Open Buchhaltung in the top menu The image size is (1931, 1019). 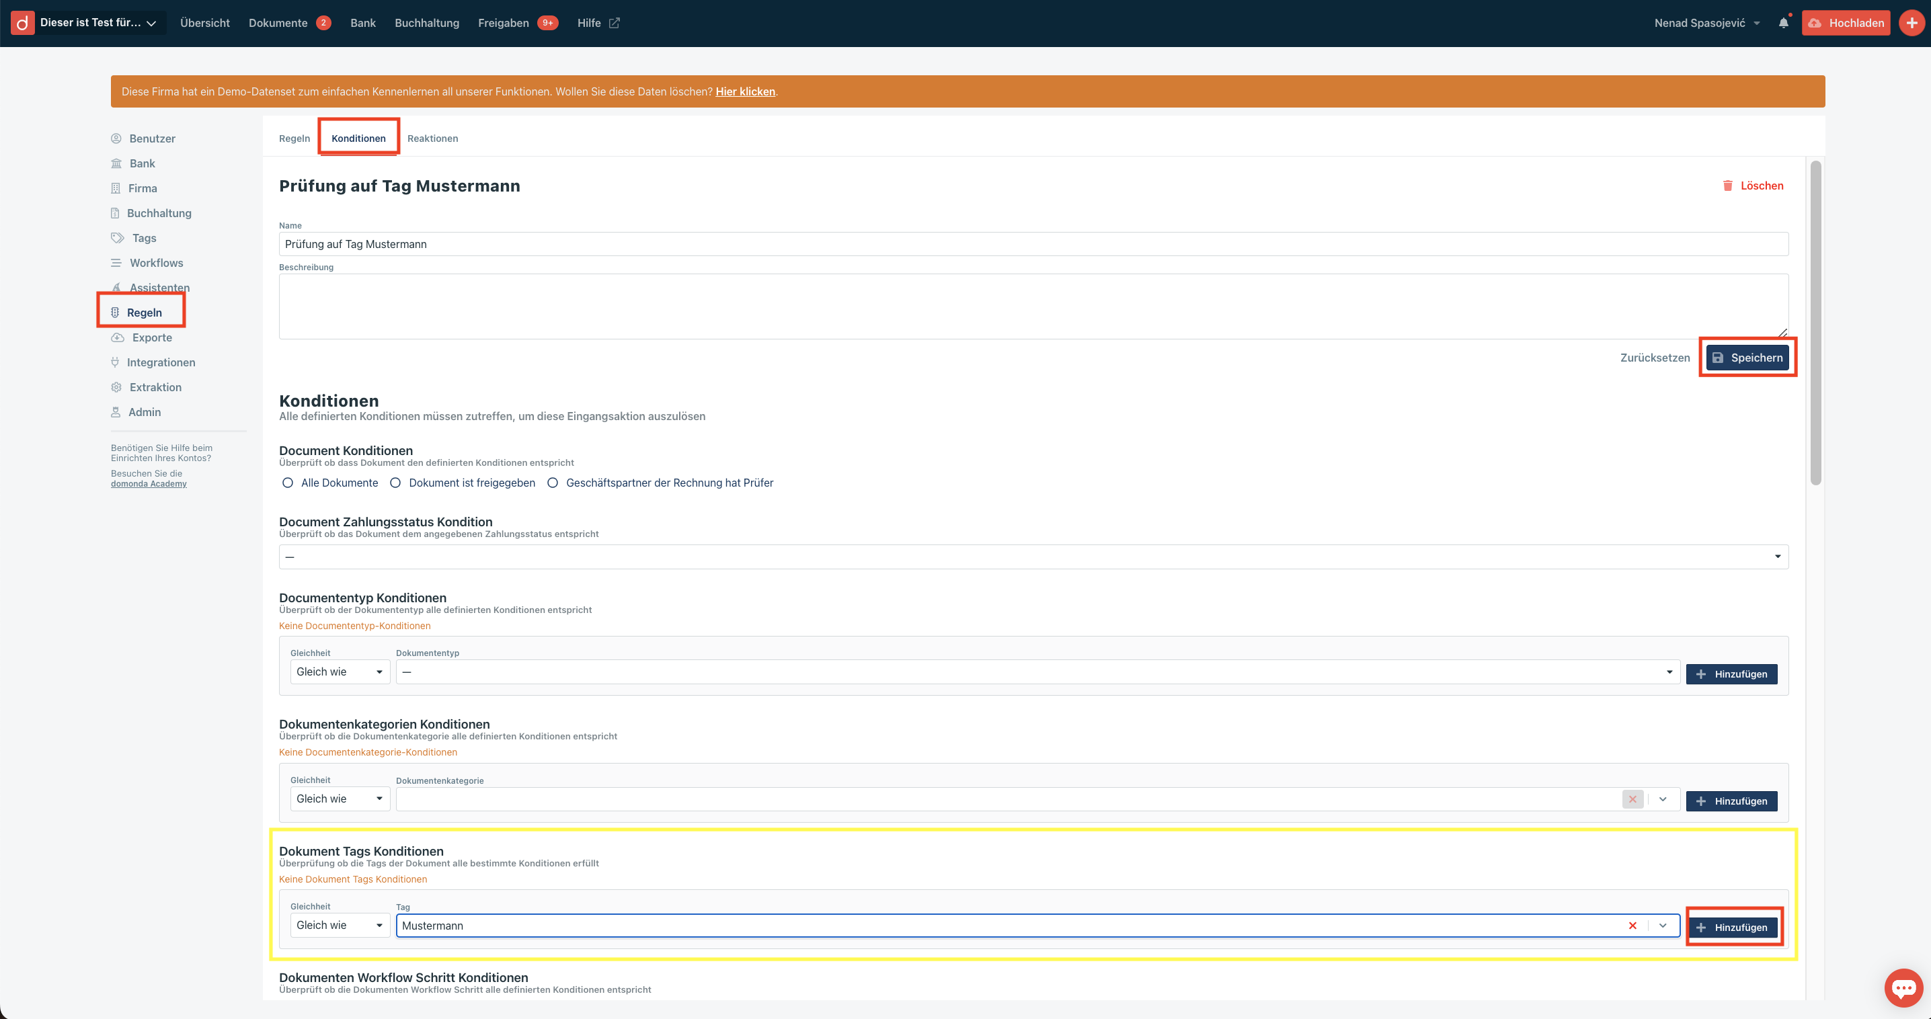[x=426, y=24]
